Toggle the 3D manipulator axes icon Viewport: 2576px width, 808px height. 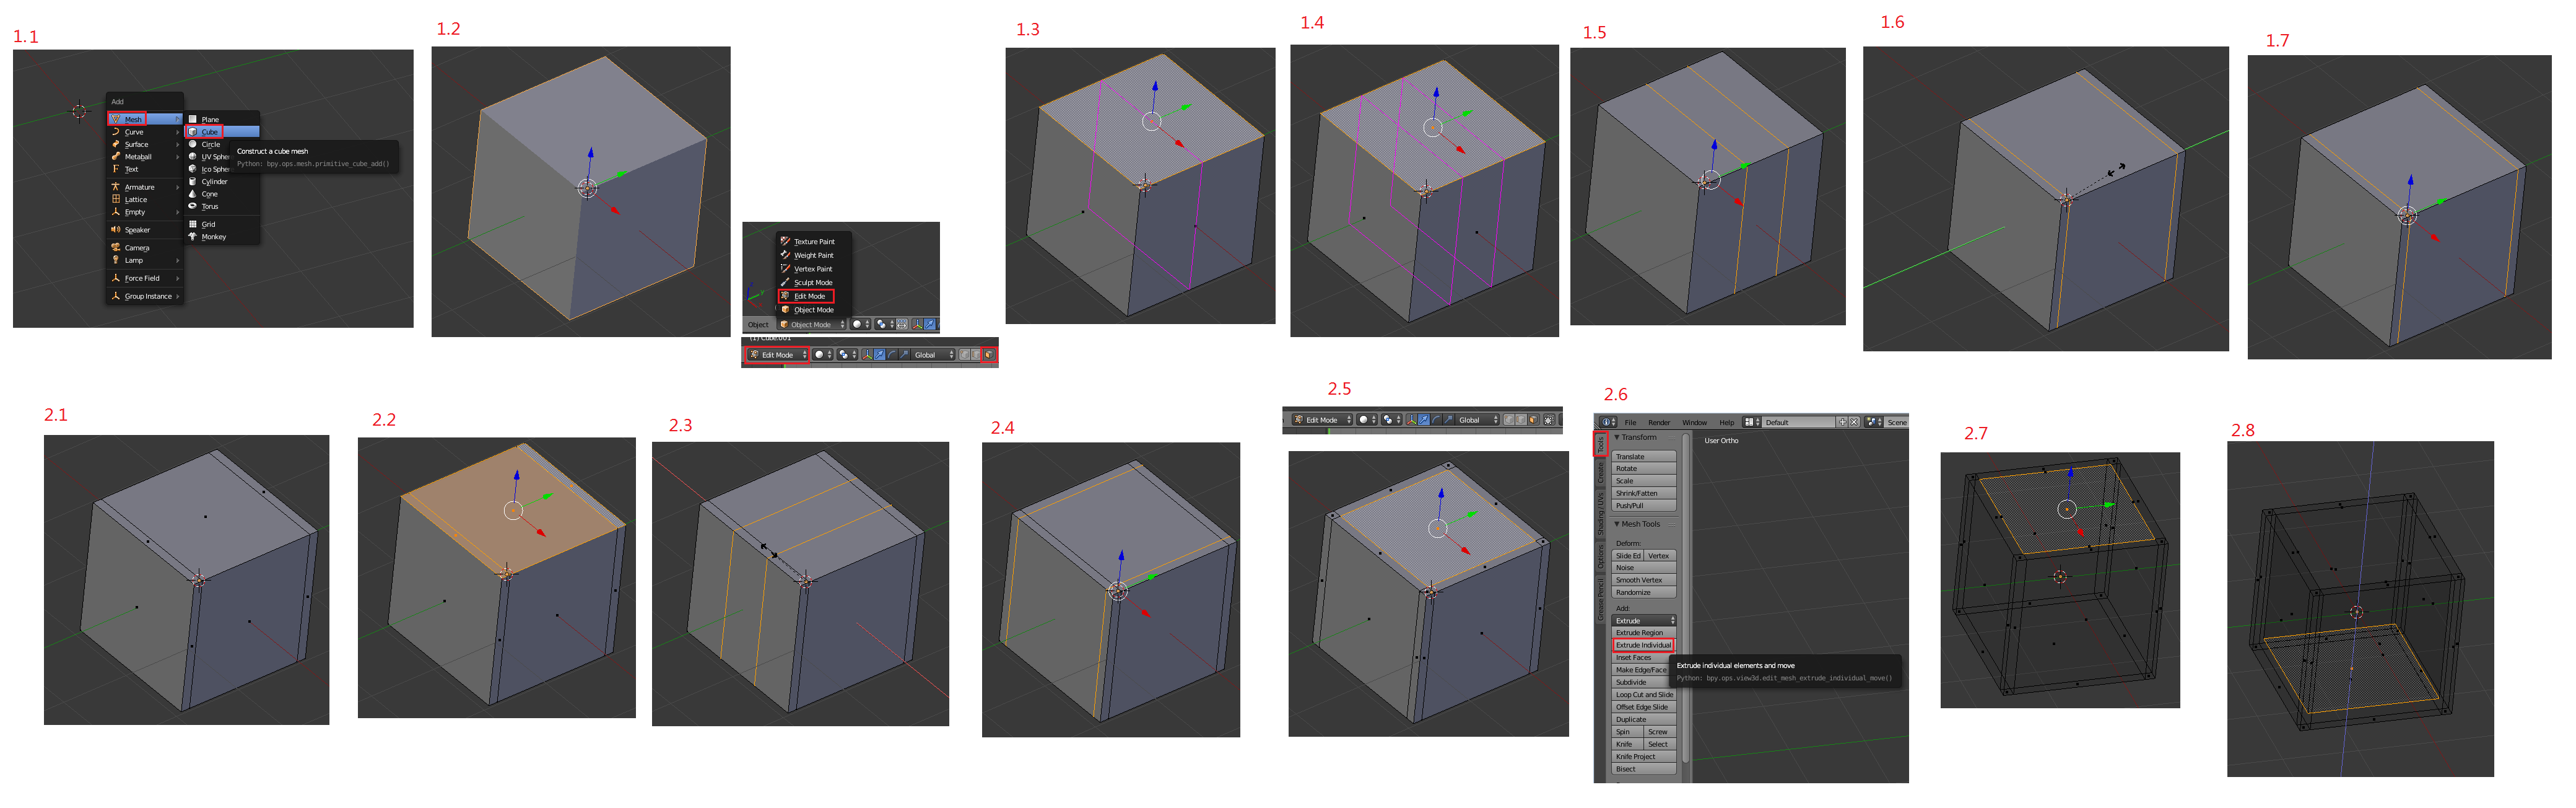[x=868, y=356]
